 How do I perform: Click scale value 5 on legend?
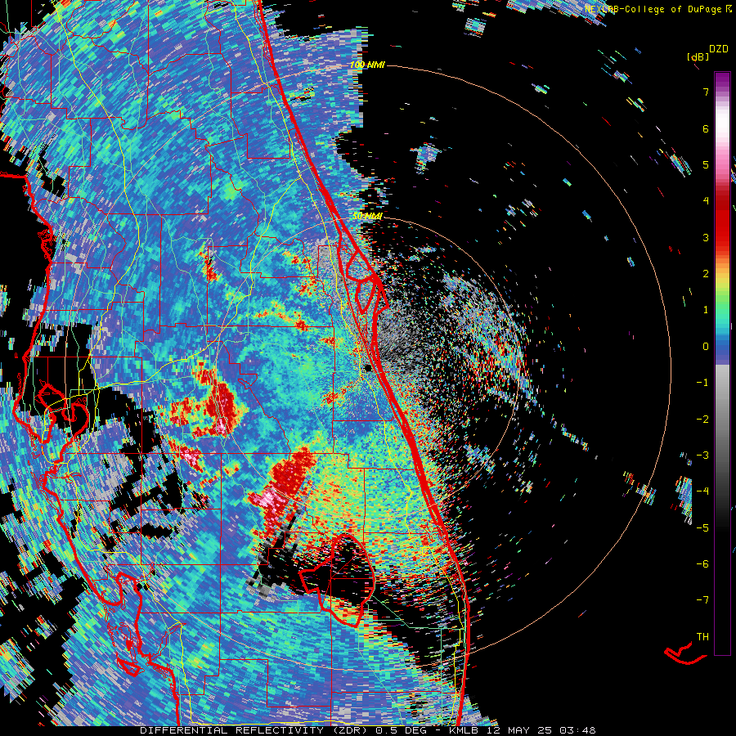point(706,164)
